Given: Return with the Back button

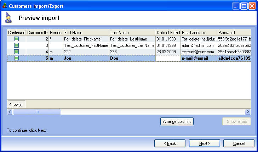Looking at the screenshot, I should click(x=170, y=143).
